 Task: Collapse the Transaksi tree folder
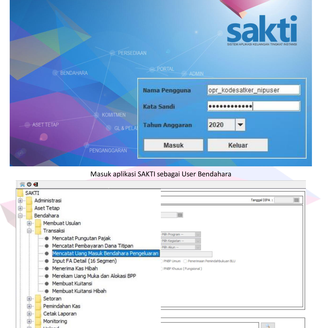(x=29, y=231)
